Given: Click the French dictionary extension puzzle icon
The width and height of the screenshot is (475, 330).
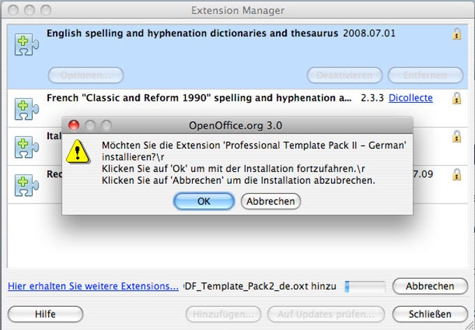Looking at the screenshot, I should pyautogui.click(x=27, y=108).
